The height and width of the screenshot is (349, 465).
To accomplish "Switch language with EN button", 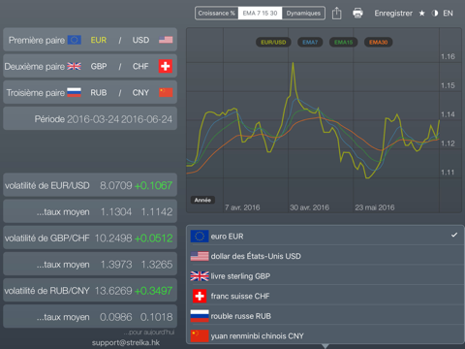I will point(448,14).
